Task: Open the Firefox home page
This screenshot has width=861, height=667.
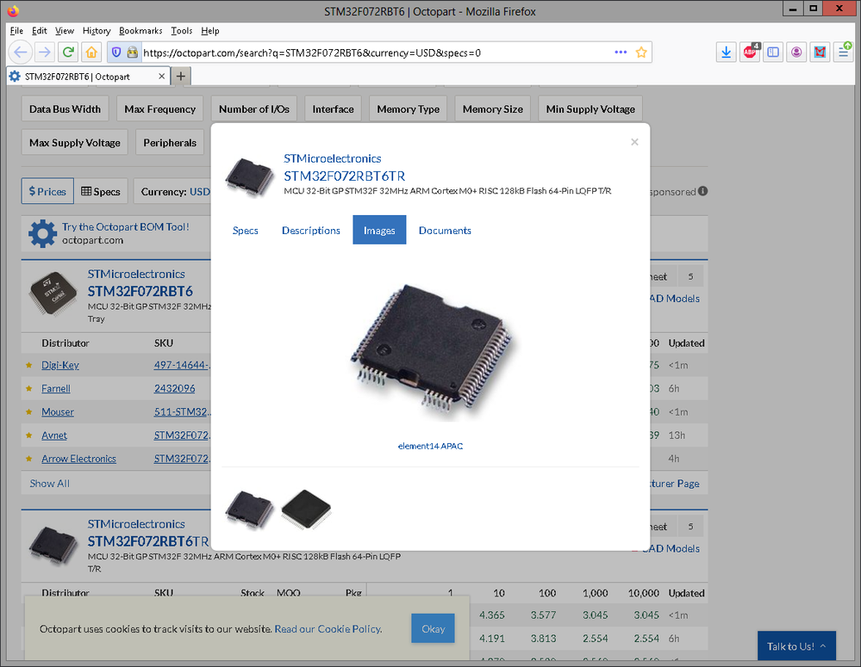Action: pyautogui.click(x=91, y=52)
